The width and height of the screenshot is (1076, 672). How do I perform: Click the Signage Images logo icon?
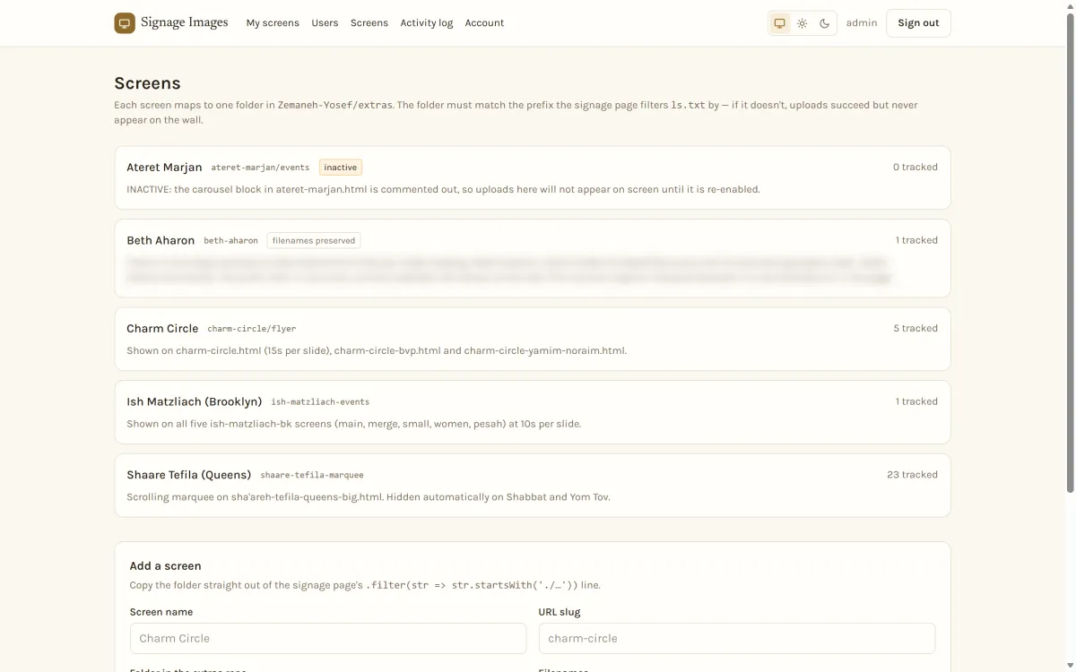(x=125, y=23)
